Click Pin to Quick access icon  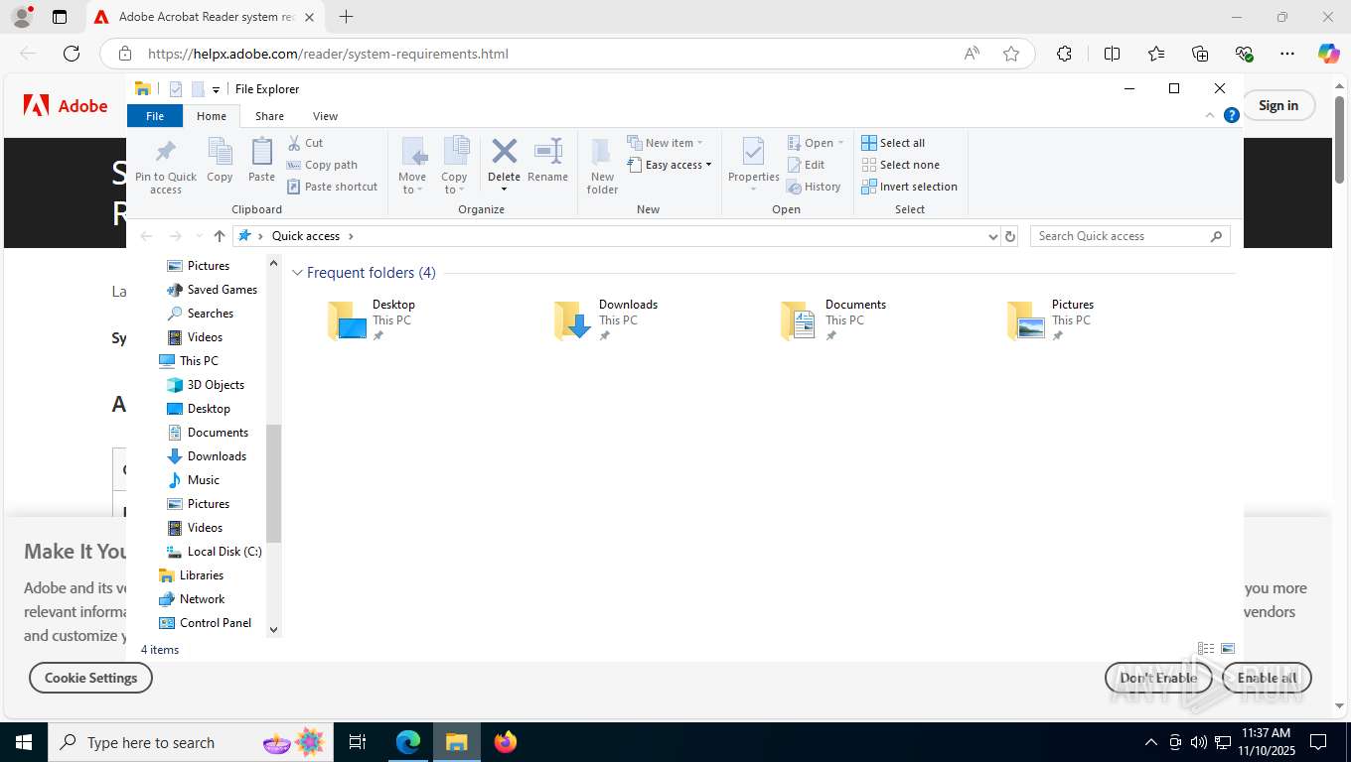tap(166, 166)
